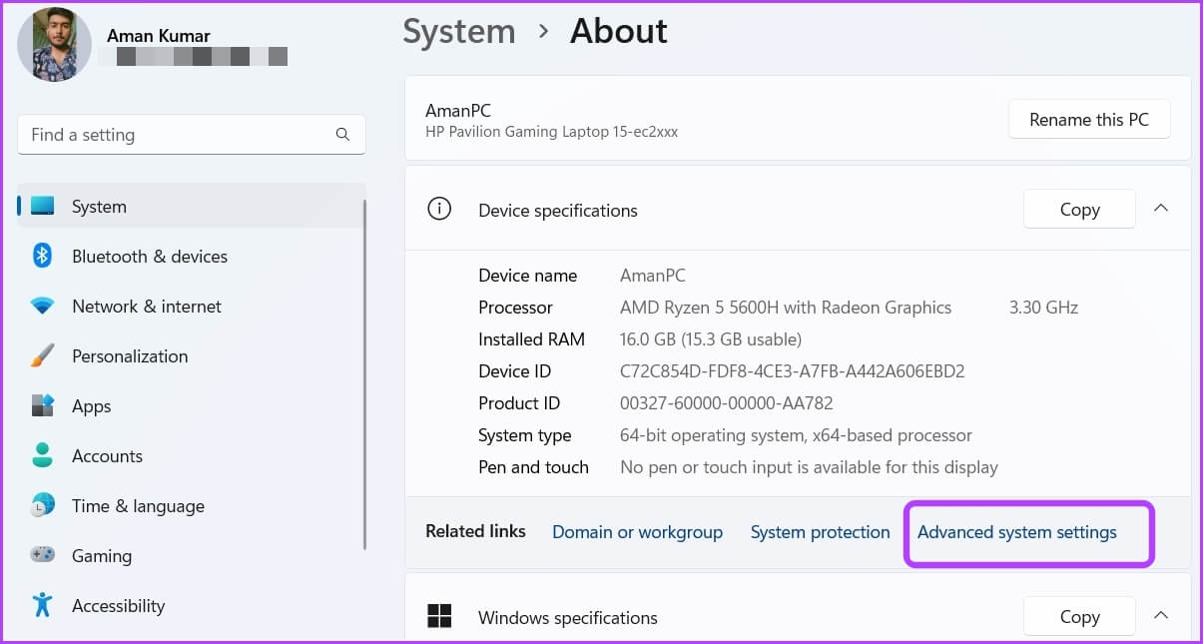Screen dimensions: 1203x644
Task: Click the Personalization paintbrush icon
Action: pyautogui.click(x=42, y=356)
